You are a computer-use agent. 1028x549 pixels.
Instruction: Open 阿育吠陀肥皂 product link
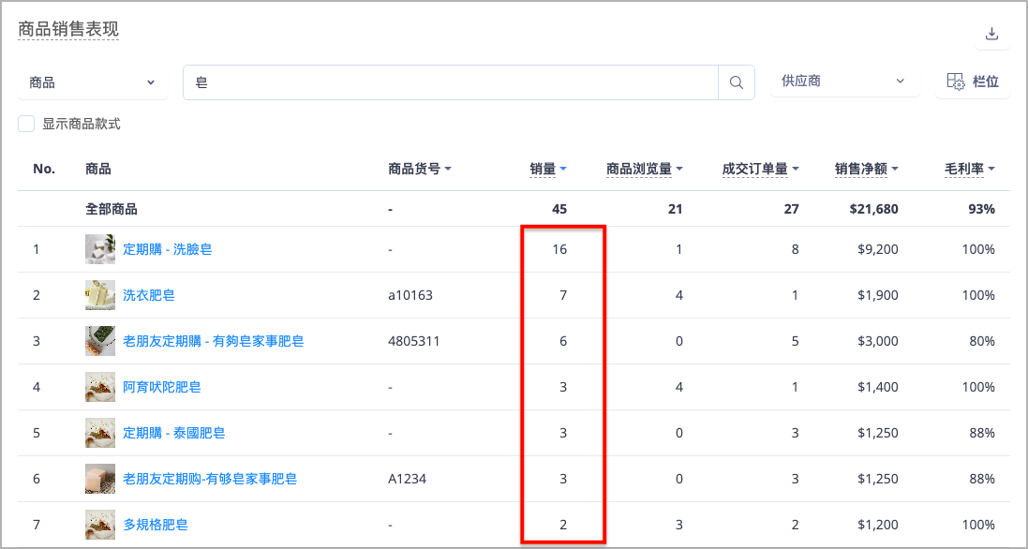[162, 387]
